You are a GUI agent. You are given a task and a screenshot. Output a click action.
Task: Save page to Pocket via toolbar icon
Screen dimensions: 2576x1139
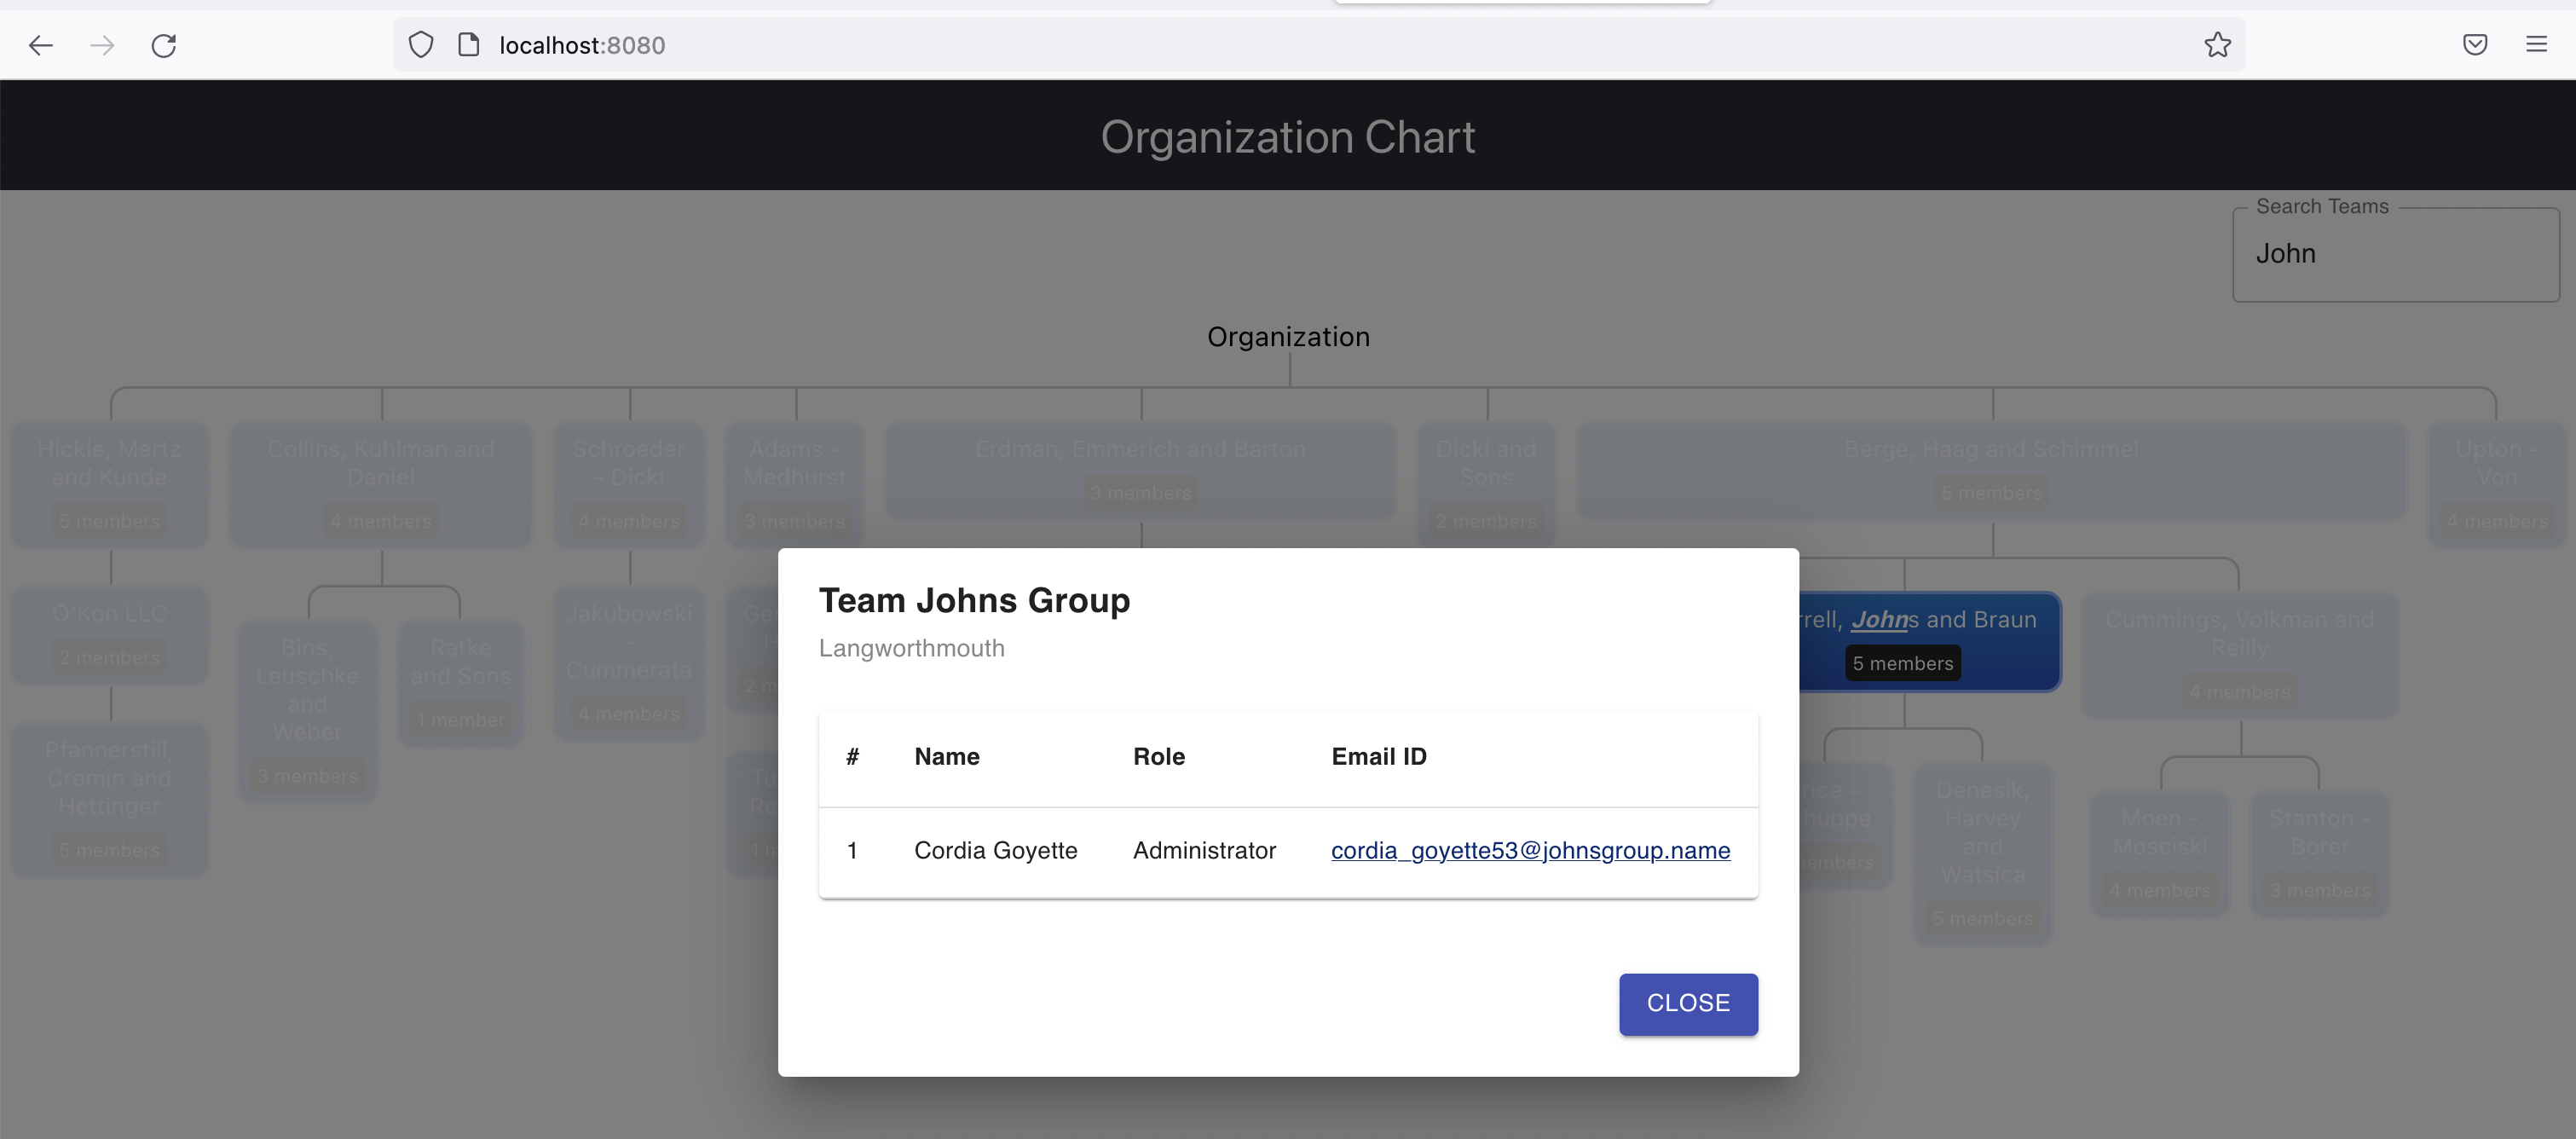[2476, 45]
